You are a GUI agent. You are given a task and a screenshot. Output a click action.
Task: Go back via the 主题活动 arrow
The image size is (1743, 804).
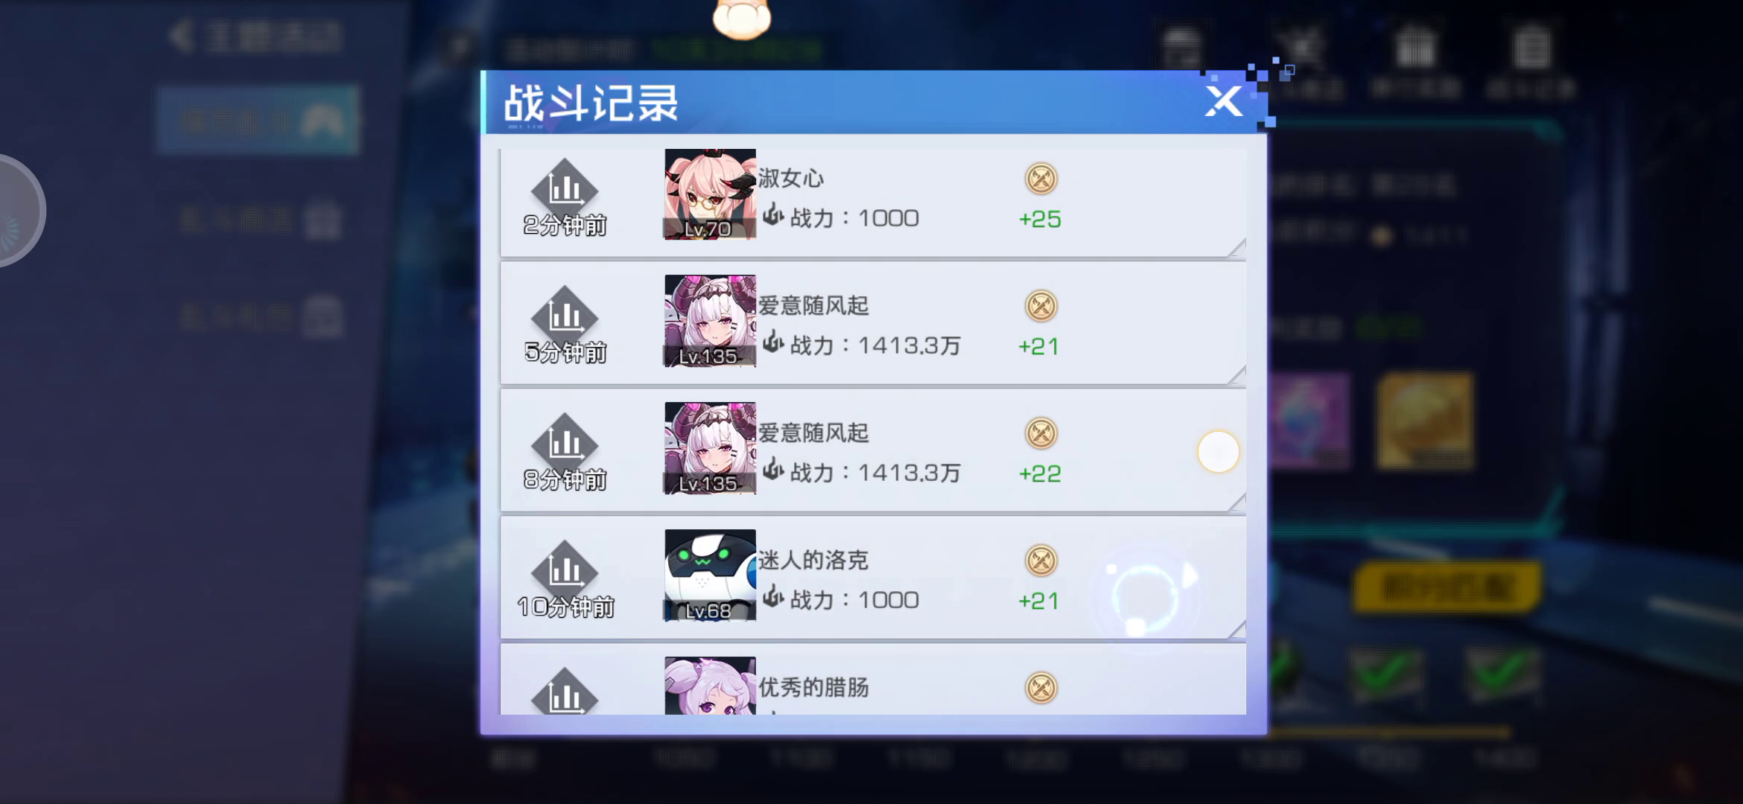[x=181, y=36]
